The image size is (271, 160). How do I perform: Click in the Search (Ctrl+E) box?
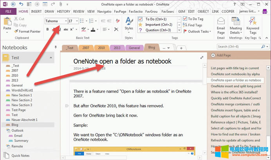[x=238, y=46]
